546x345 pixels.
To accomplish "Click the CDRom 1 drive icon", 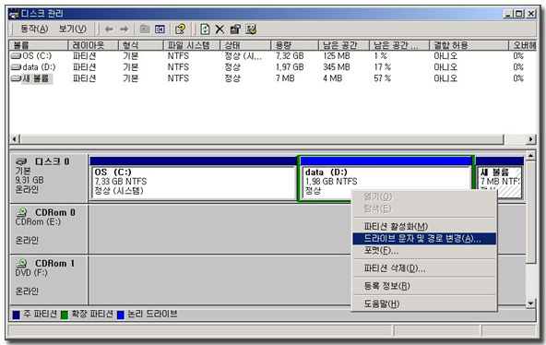I will click(22, 263).
